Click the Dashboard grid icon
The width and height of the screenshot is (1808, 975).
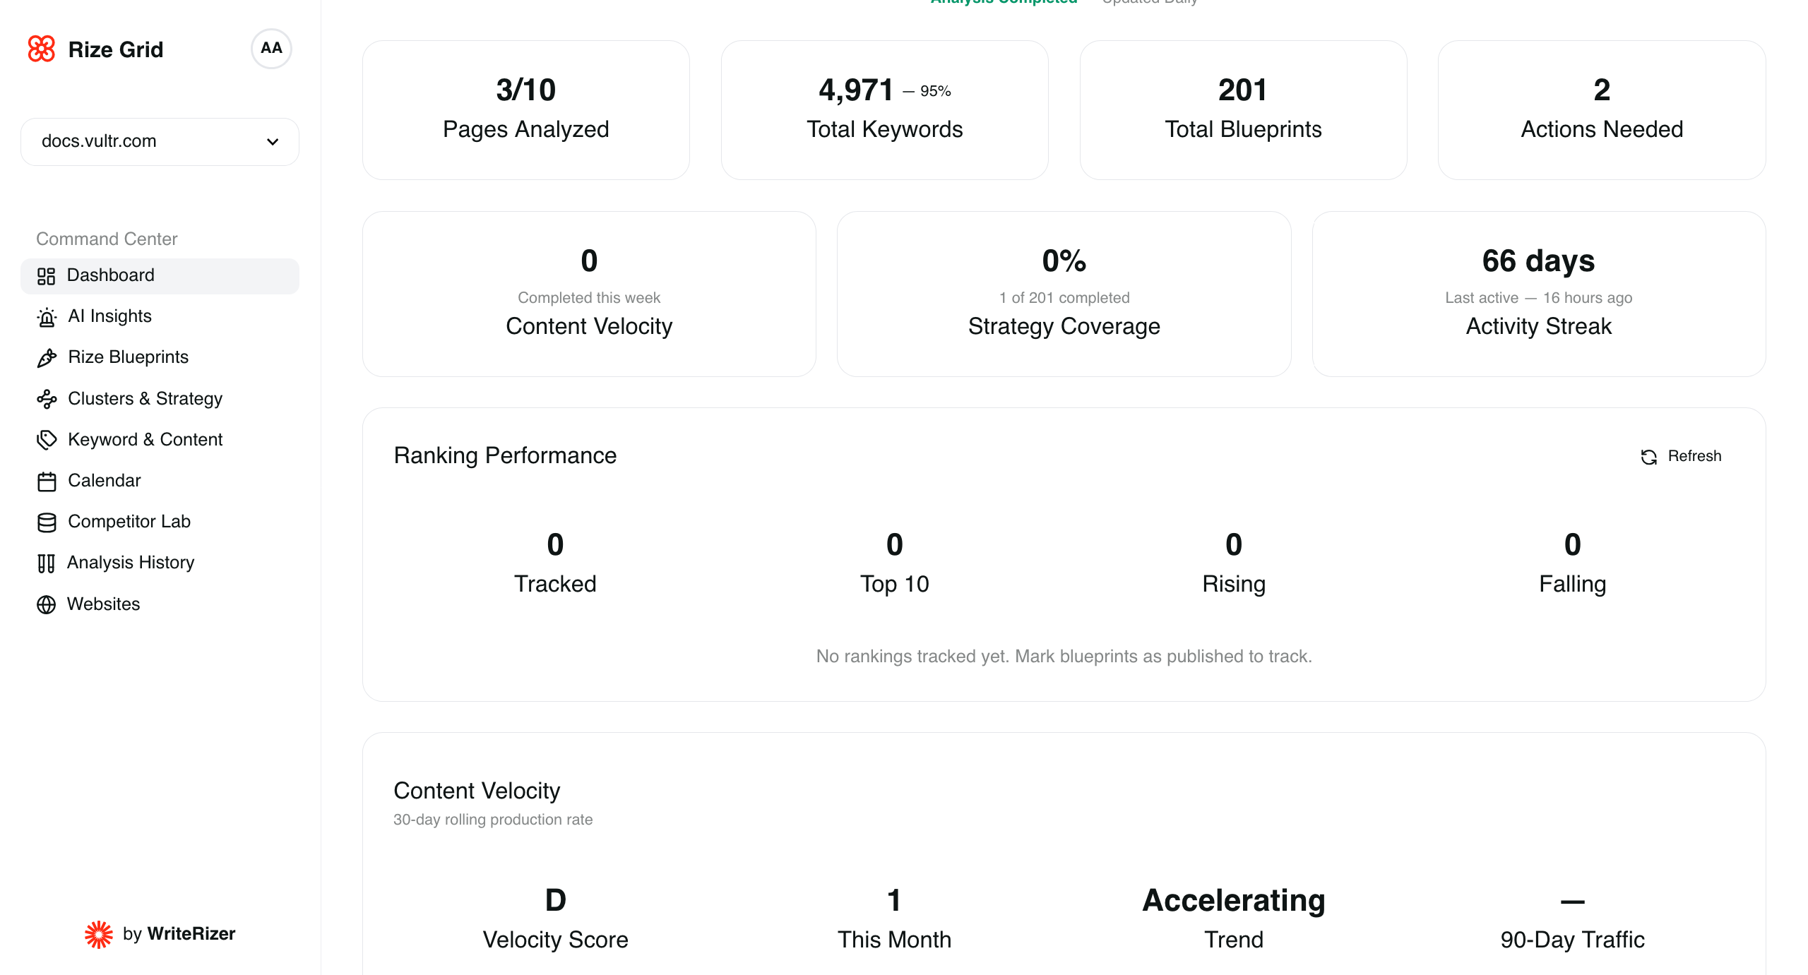click(47, 275)
